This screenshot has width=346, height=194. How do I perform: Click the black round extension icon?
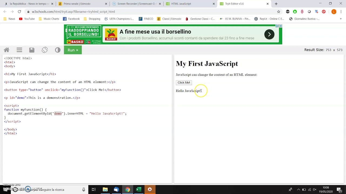[288, 12]
